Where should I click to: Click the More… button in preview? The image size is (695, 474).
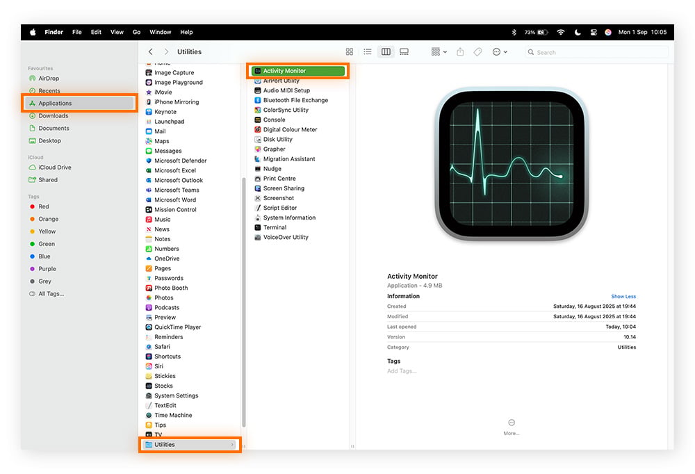coord(512,427)
